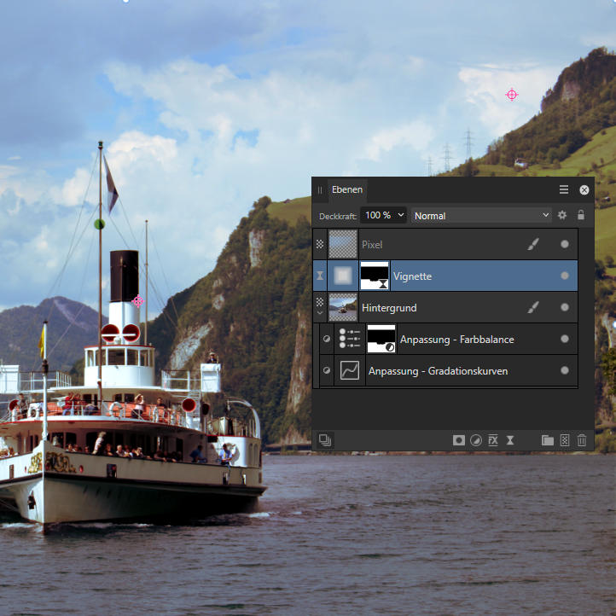616x616 pixels.
Task: Click the brush icon on Hintergrund layer
Action: click(x=532, y=307)
